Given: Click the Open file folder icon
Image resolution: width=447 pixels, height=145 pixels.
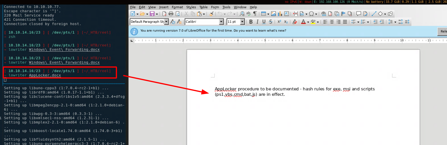Looking at the screenshot, I should (x=142, y=14).
